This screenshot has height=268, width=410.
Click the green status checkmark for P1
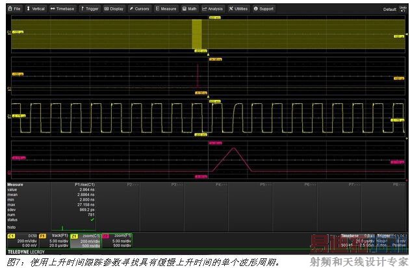tap(92, 220)
